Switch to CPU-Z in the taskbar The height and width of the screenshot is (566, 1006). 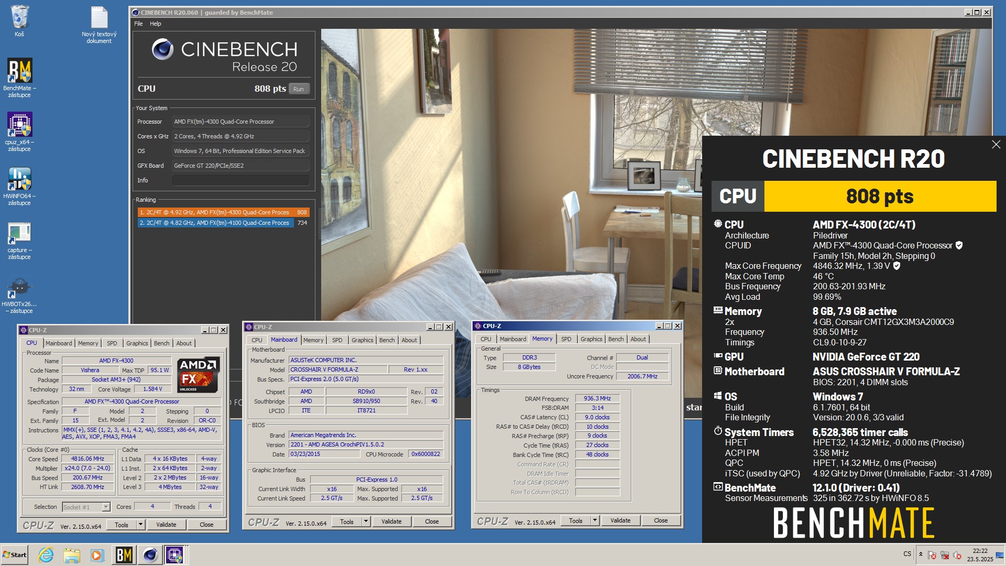[x=175, y=554]
